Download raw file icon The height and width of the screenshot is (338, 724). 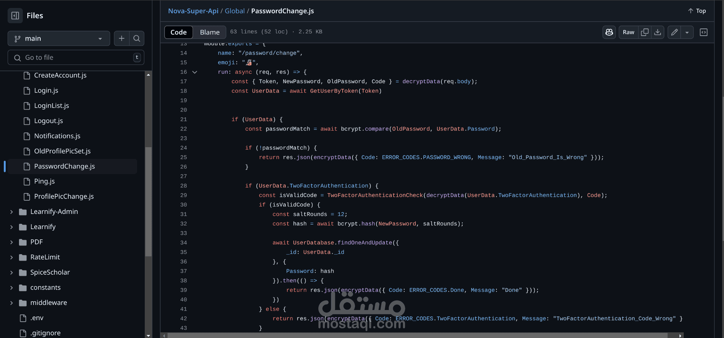tap(658, 32)
